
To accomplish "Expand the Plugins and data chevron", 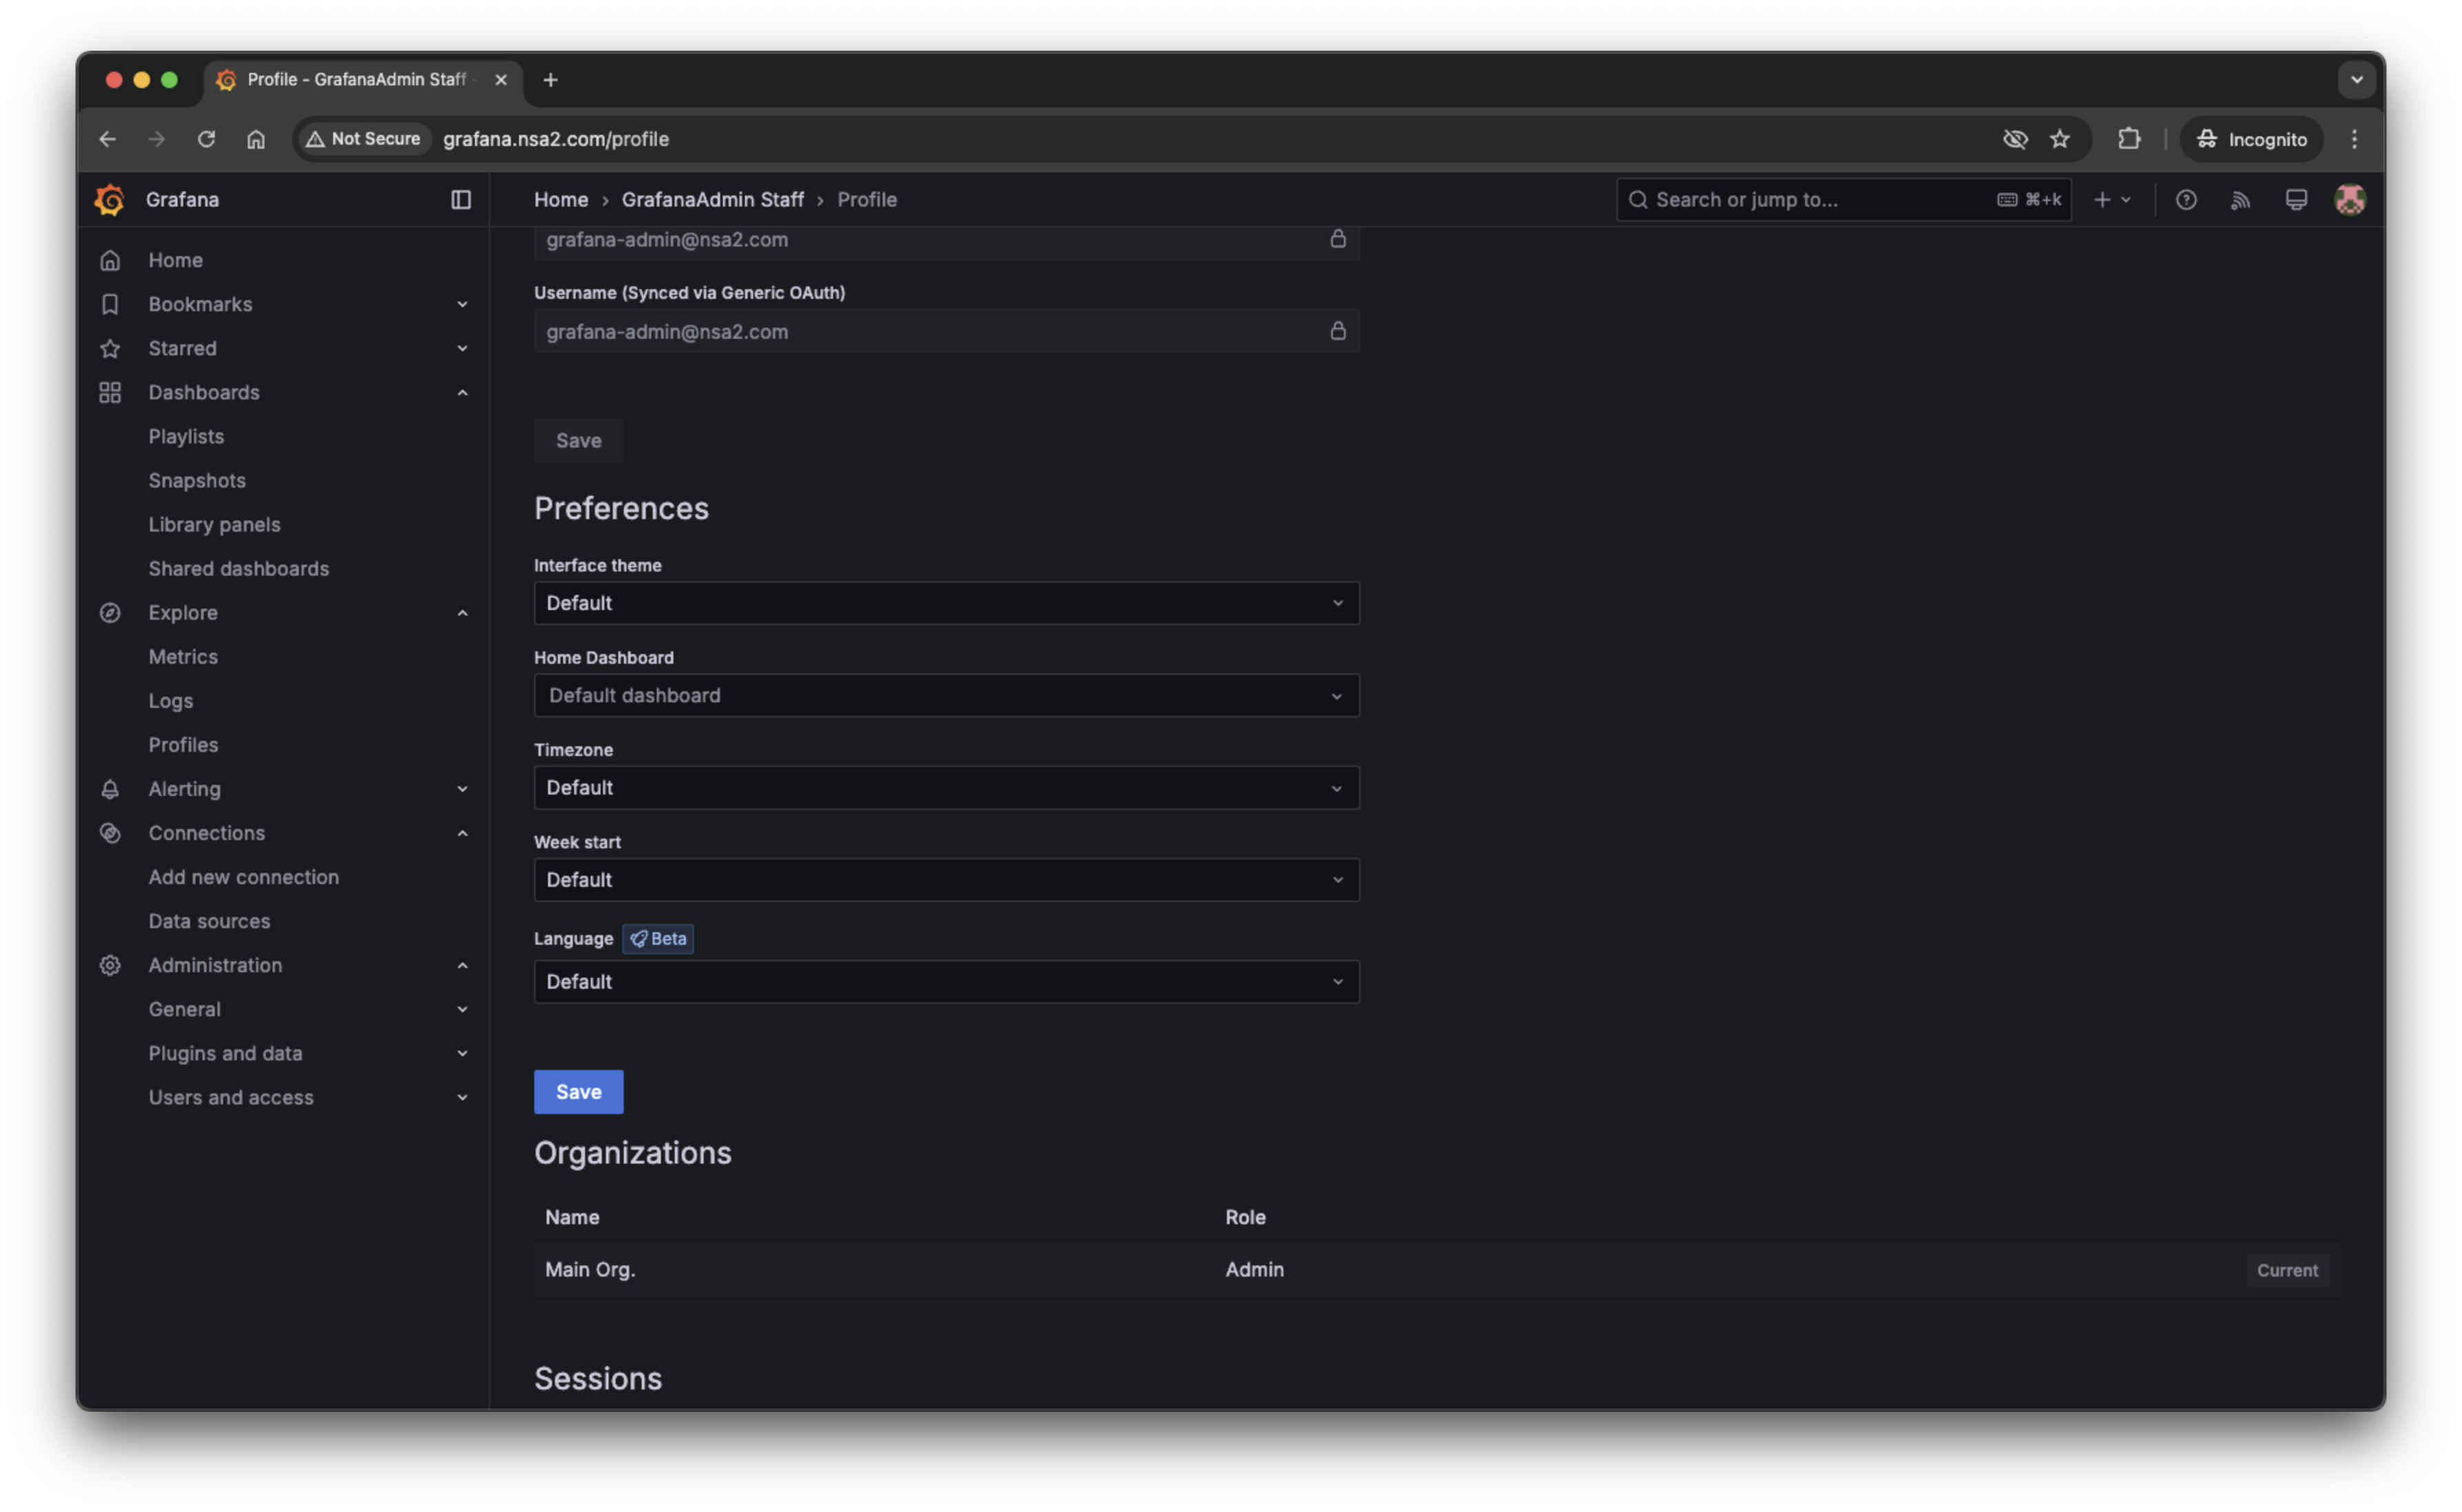I will click(x=462, y=1053).
